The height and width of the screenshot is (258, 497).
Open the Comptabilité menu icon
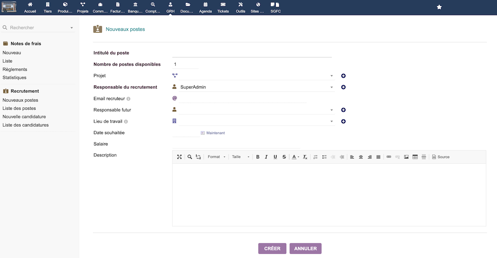(153, 5)
